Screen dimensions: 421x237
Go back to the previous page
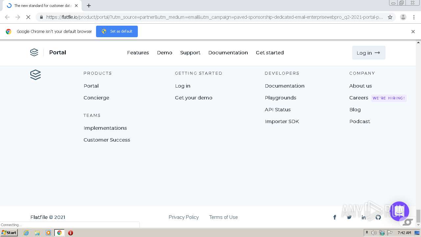coord(7,17)
